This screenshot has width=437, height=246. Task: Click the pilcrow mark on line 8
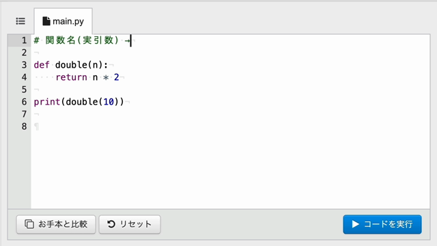click(x=36, y=126)
